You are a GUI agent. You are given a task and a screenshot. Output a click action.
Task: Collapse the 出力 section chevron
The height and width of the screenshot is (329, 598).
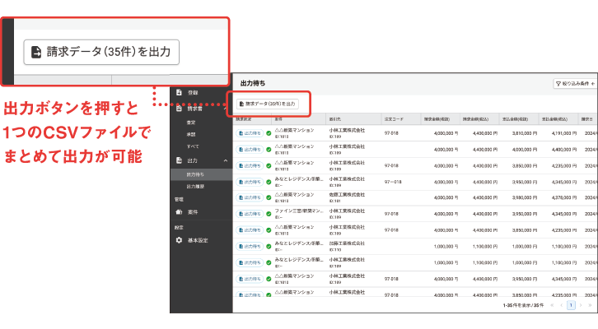pyautogui.click(x=226, y=160)
